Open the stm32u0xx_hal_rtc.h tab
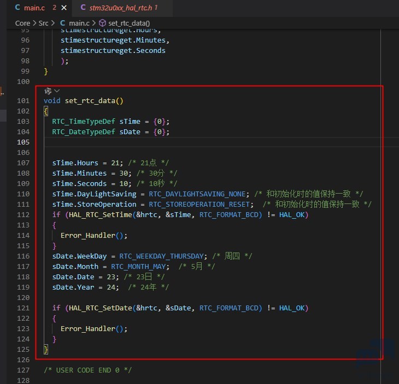 (121, 8)
